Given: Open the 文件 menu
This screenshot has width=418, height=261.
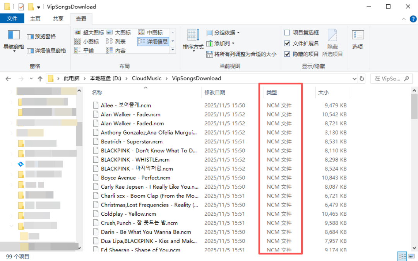Looking at the screenshot, I should click(12, 19).
